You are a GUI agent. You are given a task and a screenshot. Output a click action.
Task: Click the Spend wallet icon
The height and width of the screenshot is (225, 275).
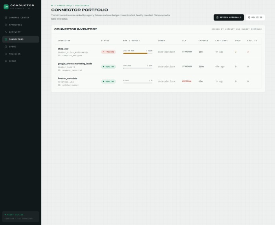click(6, 47)
